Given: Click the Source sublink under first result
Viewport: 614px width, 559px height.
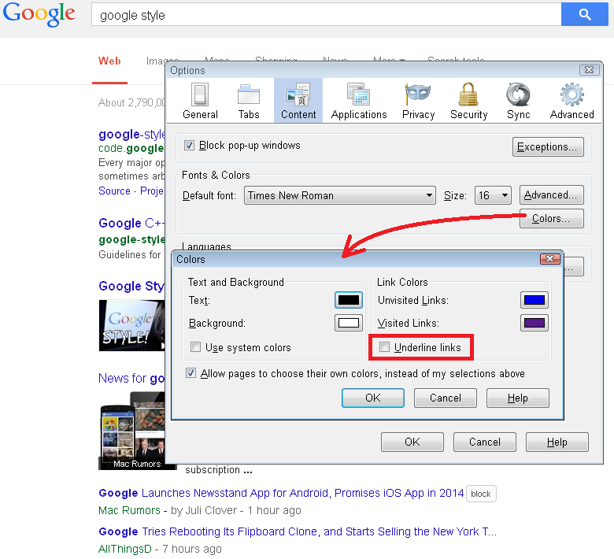Looking at the screenshot, I should tap(114, 191).
